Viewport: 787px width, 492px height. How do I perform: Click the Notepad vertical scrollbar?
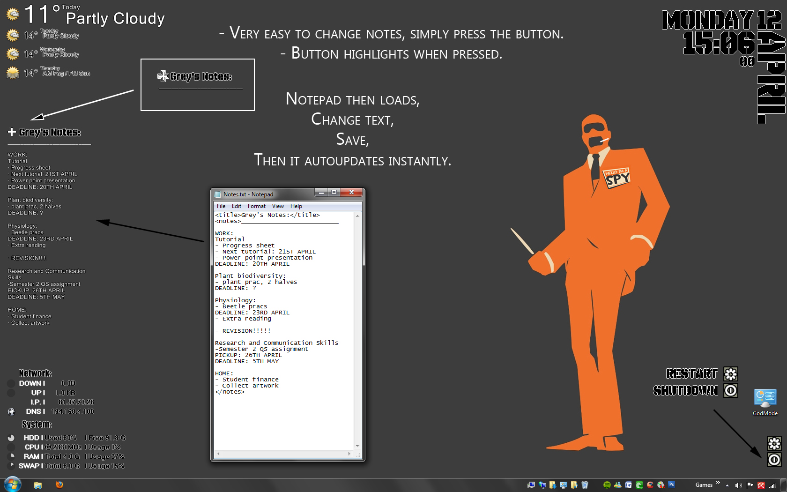point(356,328)
